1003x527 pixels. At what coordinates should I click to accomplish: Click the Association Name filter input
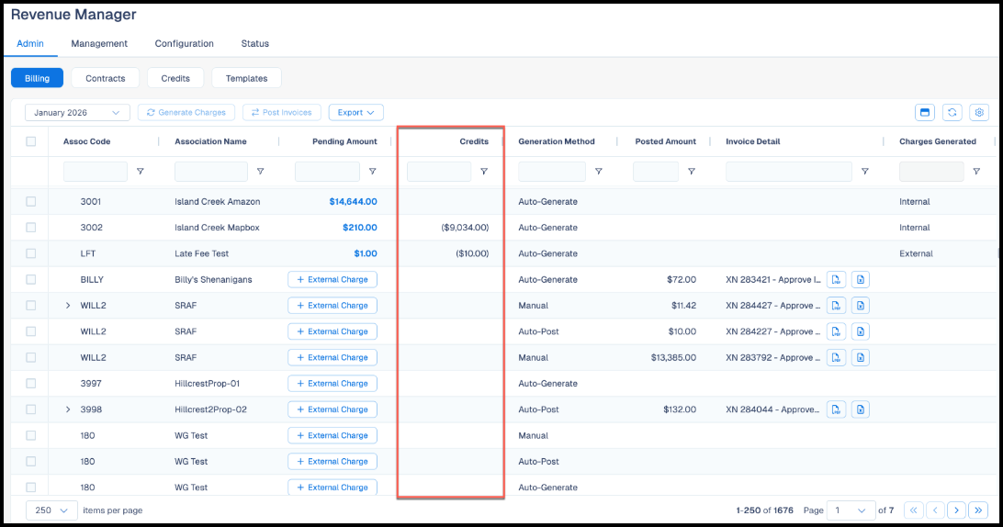(x=211, y=172)
